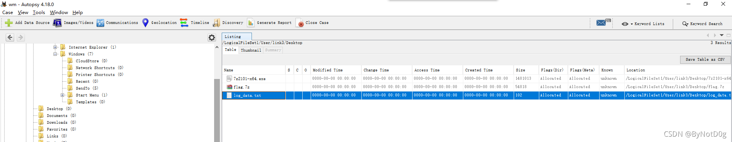Expand the Start Menu tree node
The image size is (732, 142).
coord(63,95)
